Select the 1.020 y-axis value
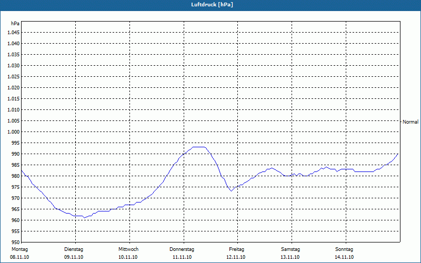 tap(14, 88)
